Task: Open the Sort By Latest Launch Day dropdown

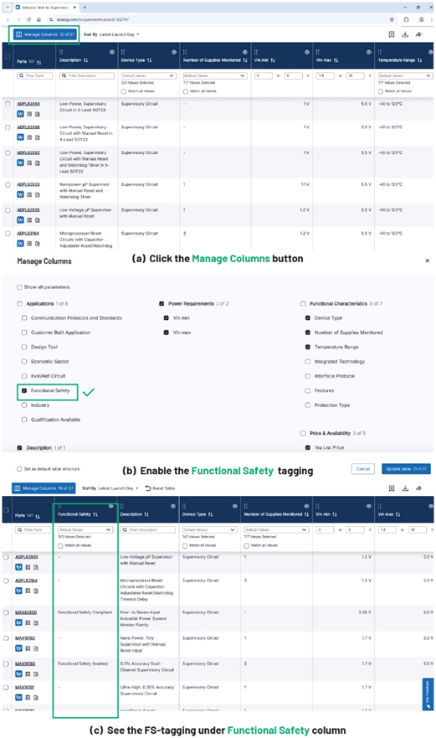Action: [111, 34]
